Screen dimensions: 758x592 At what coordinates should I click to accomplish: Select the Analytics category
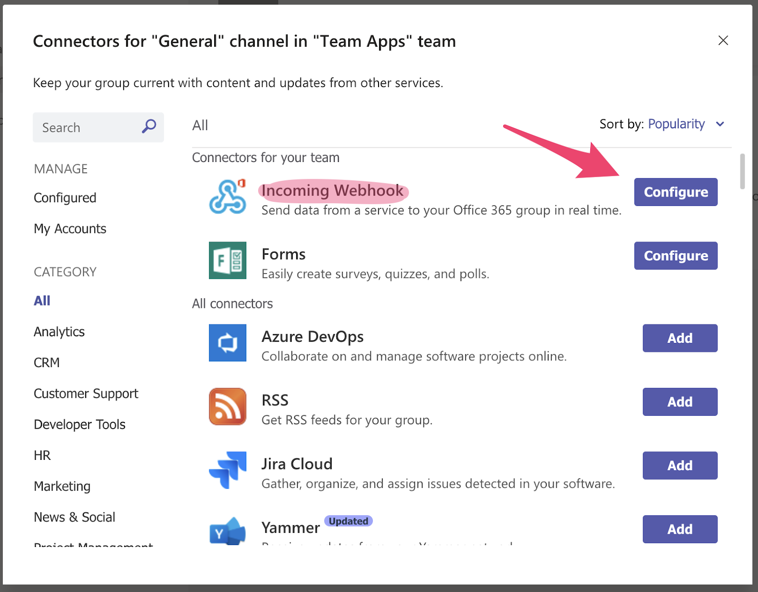coord(59,332)
